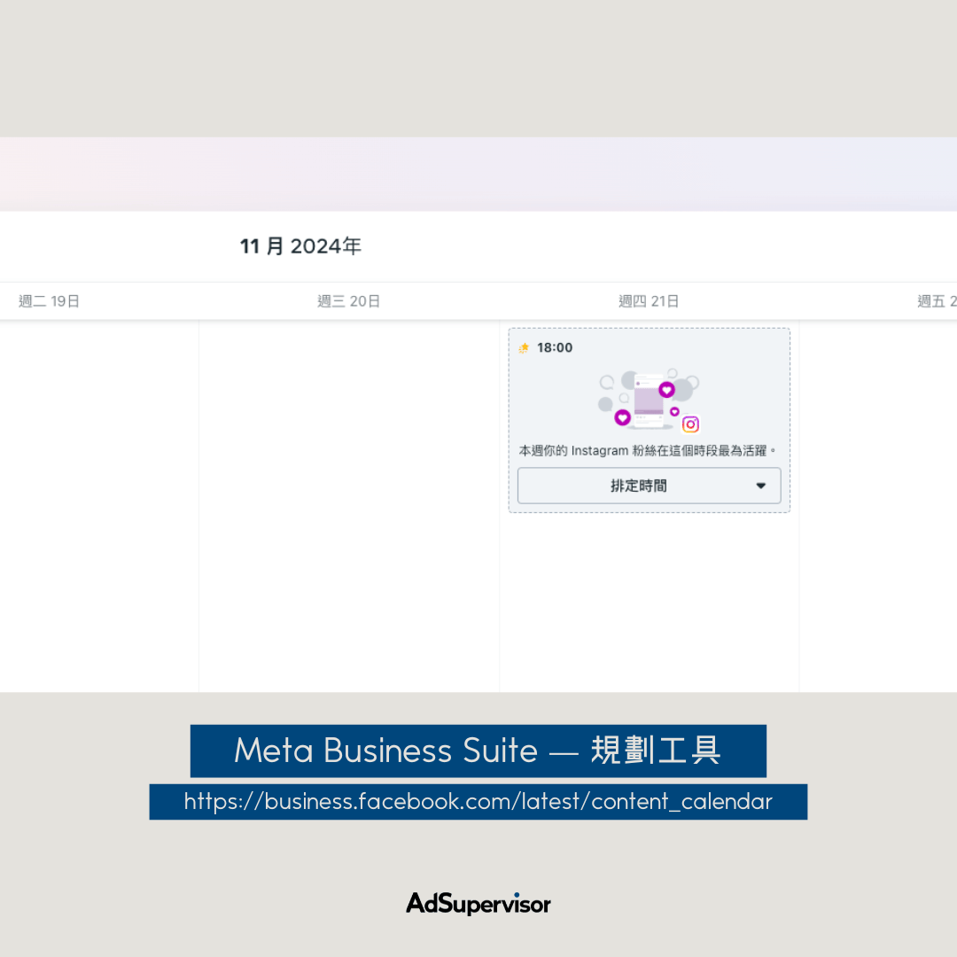Click the star icon next to 18:00
This screenshot has height=957, width=957.
(524, 348)
